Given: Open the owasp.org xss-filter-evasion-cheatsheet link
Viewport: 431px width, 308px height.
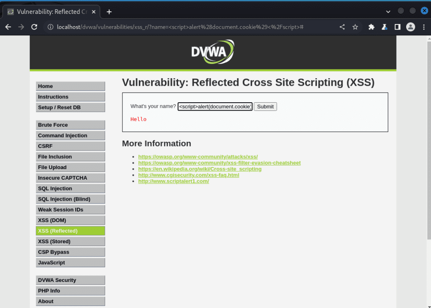Looking at the screenshot, I should [x=219, y=163].
